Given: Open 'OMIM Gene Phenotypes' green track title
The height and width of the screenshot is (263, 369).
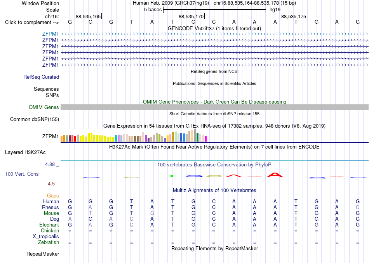Looking at the screenshot, I should click(x=214, y=102).
